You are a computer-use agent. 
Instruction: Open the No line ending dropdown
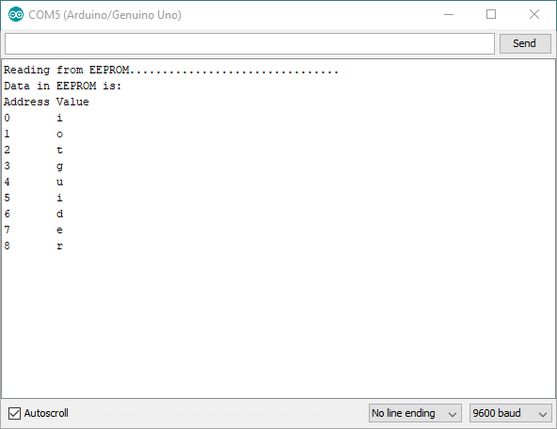point(415,413)
